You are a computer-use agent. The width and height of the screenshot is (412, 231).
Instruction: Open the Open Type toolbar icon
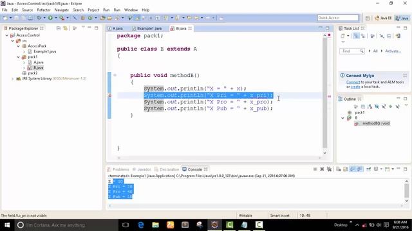coord(103,18)
